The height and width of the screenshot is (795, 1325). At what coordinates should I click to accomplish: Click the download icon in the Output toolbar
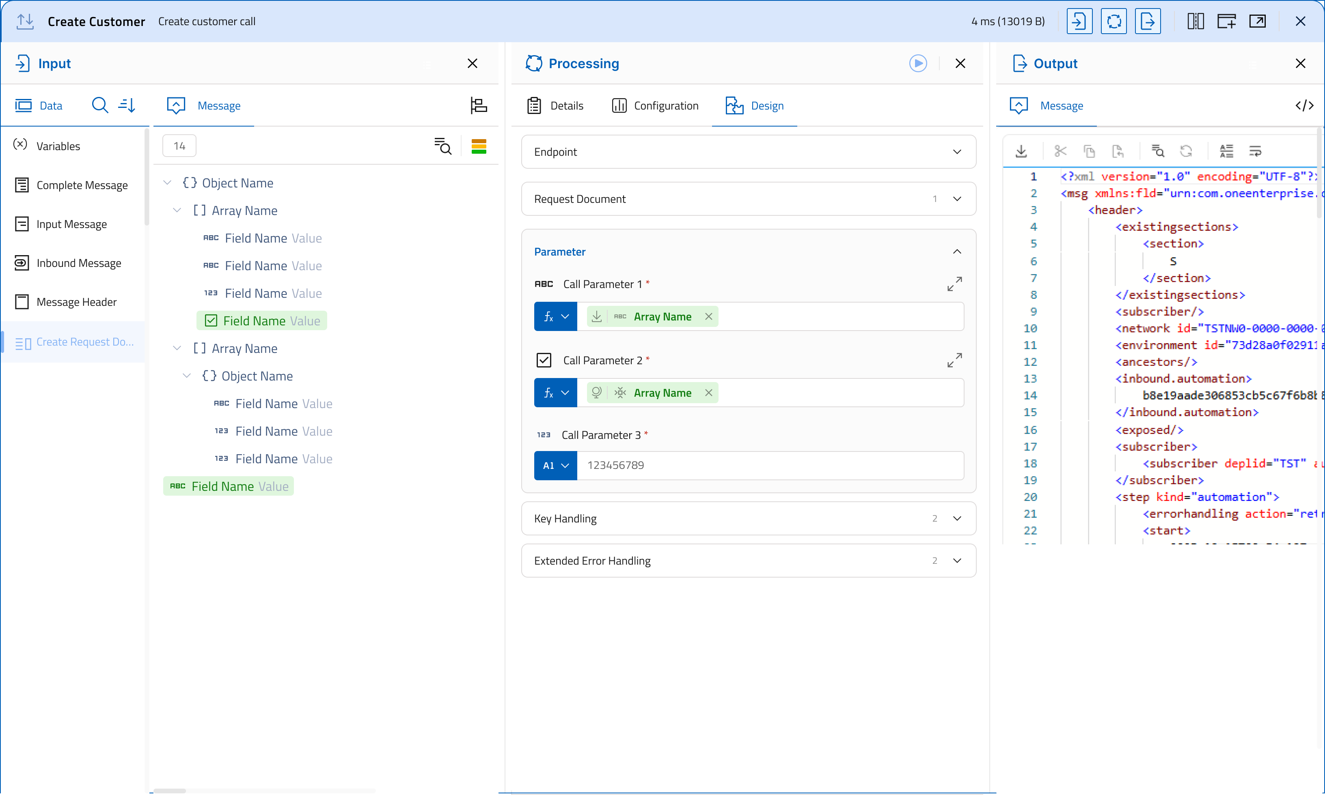pos(1021,151)
